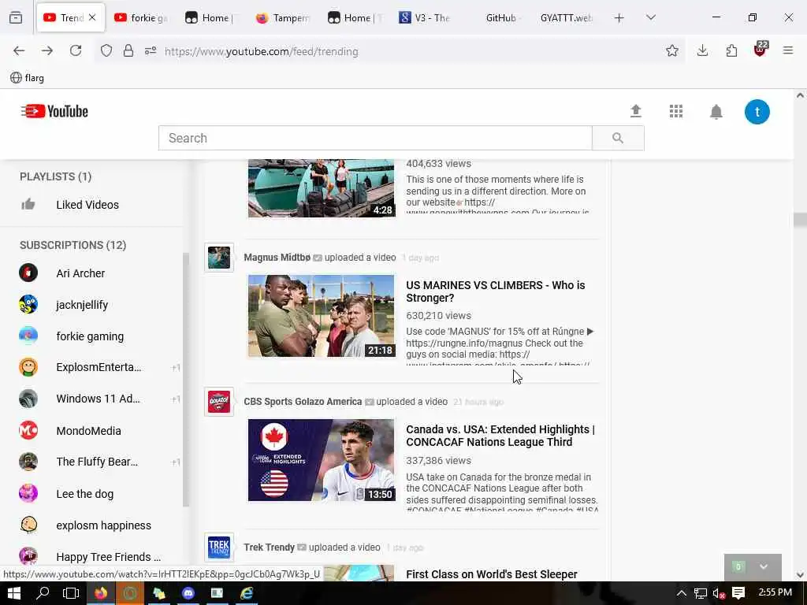Open the notifications bell
807x605 pixels.
(716, 112)
